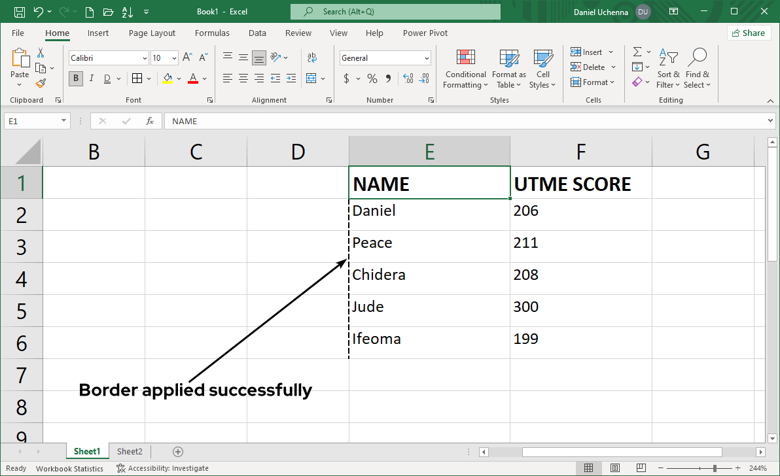This screenshot has width=780, height=476.
Task: Toggle Bold formatting
Action: pos(76,78)
